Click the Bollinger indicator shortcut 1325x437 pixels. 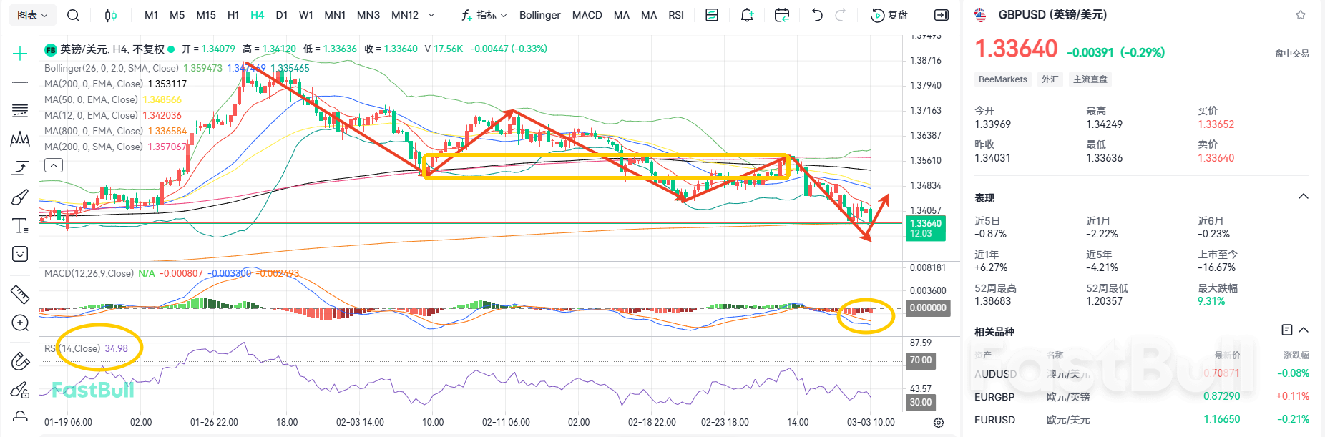[539, 15]
